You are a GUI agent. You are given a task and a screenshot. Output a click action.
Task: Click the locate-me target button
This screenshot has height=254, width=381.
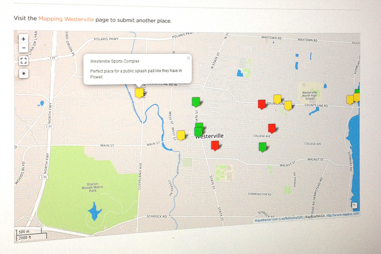coord(23,73)
